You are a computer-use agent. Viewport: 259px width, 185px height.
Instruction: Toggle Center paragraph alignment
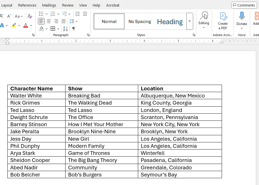pyautogui.click(x=49, y=21)
